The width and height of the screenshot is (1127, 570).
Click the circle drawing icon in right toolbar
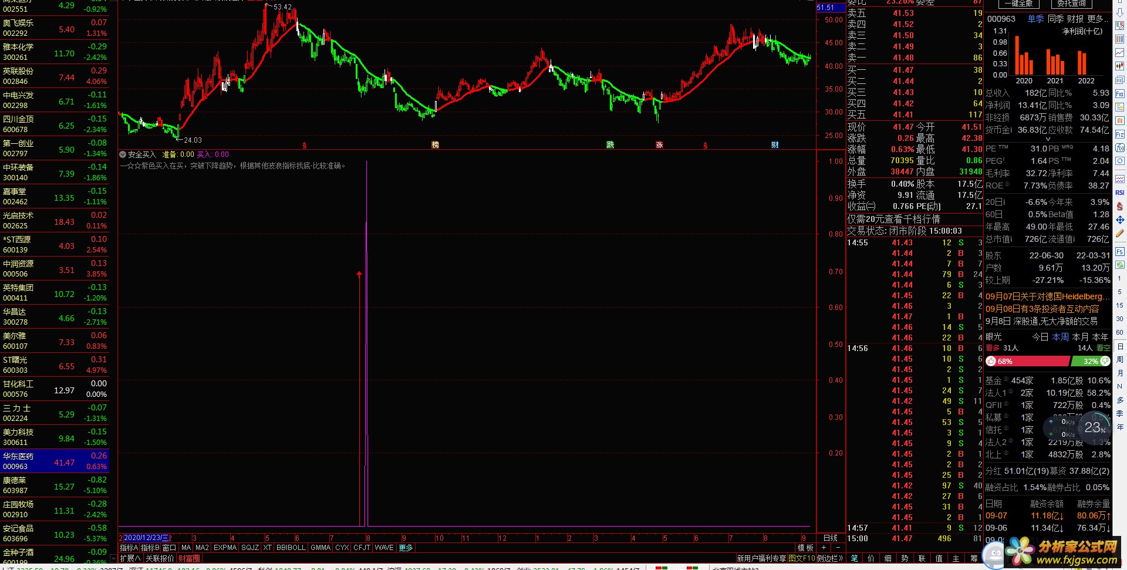(1120, 160)
